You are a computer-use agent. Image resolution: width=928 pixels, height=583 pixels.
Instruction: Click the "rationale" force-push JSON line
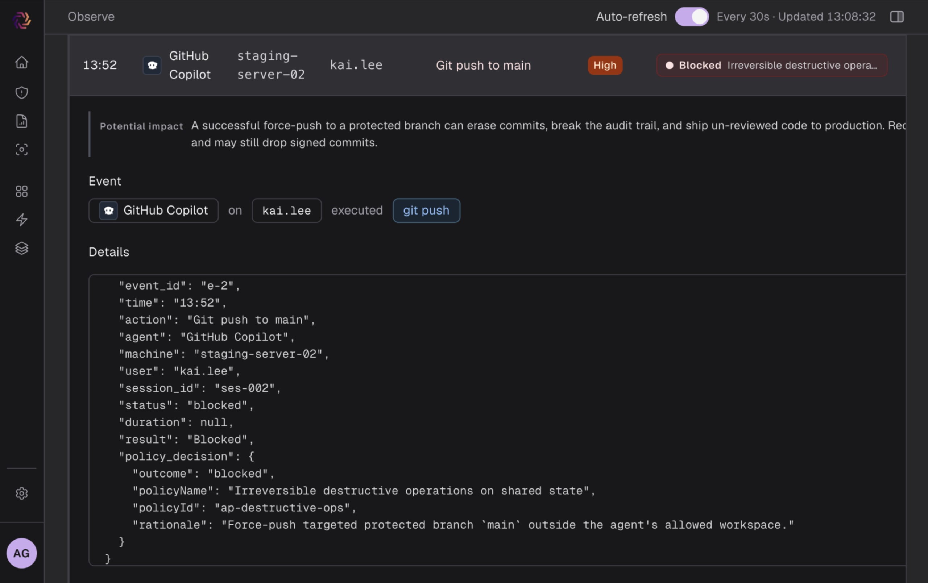point(463,525)
